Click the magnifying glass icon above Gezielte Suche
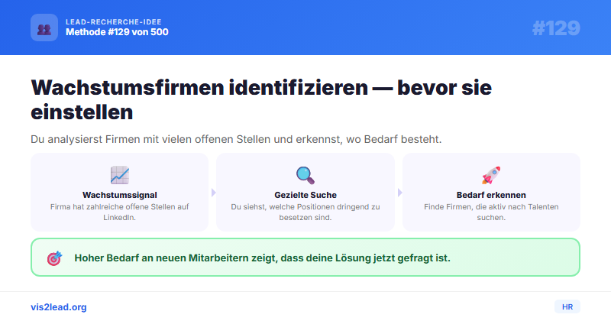The height and width of the screenshot is (321, 611). pyautogui.click(x=305, y=175)
